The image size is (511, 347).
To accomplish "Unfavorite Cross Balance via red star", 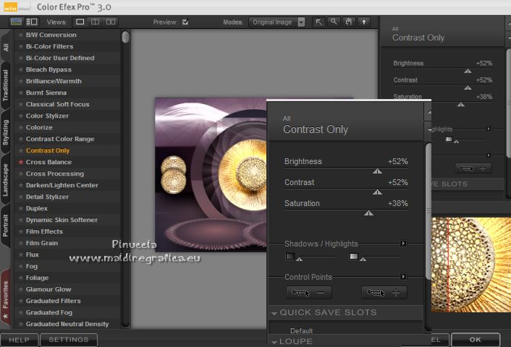I will (x=20, y=162).
